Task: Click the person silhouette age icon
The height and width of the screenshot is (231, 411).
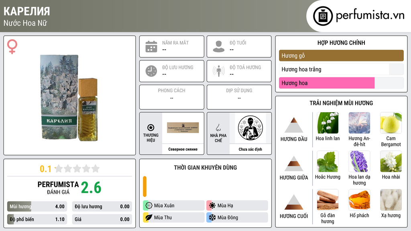Action: [219, 47]
